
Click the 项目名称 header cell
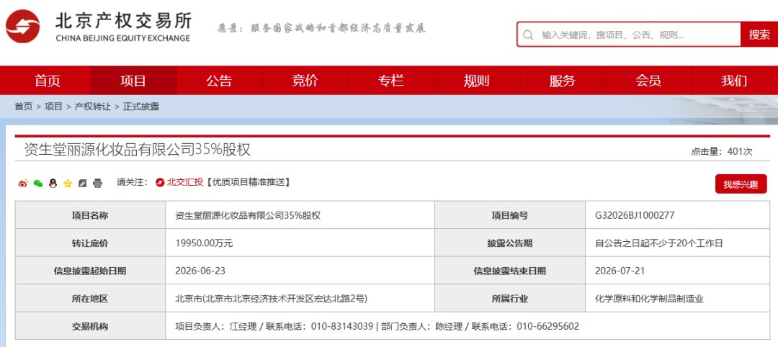(x=90, y=215)
